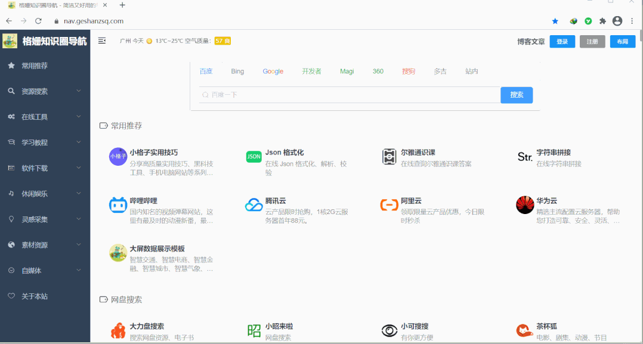Click the yellow 57 良 air quality badge
643x344 pixels.
pyautogui.click(x=222, y=41)
